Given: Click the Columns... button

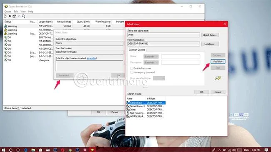Looking at the screenshot, I should coord(218,55).
